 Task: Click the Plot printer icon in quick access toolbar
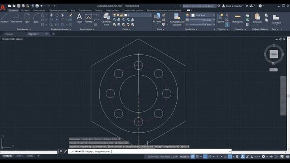click(37, 6)
